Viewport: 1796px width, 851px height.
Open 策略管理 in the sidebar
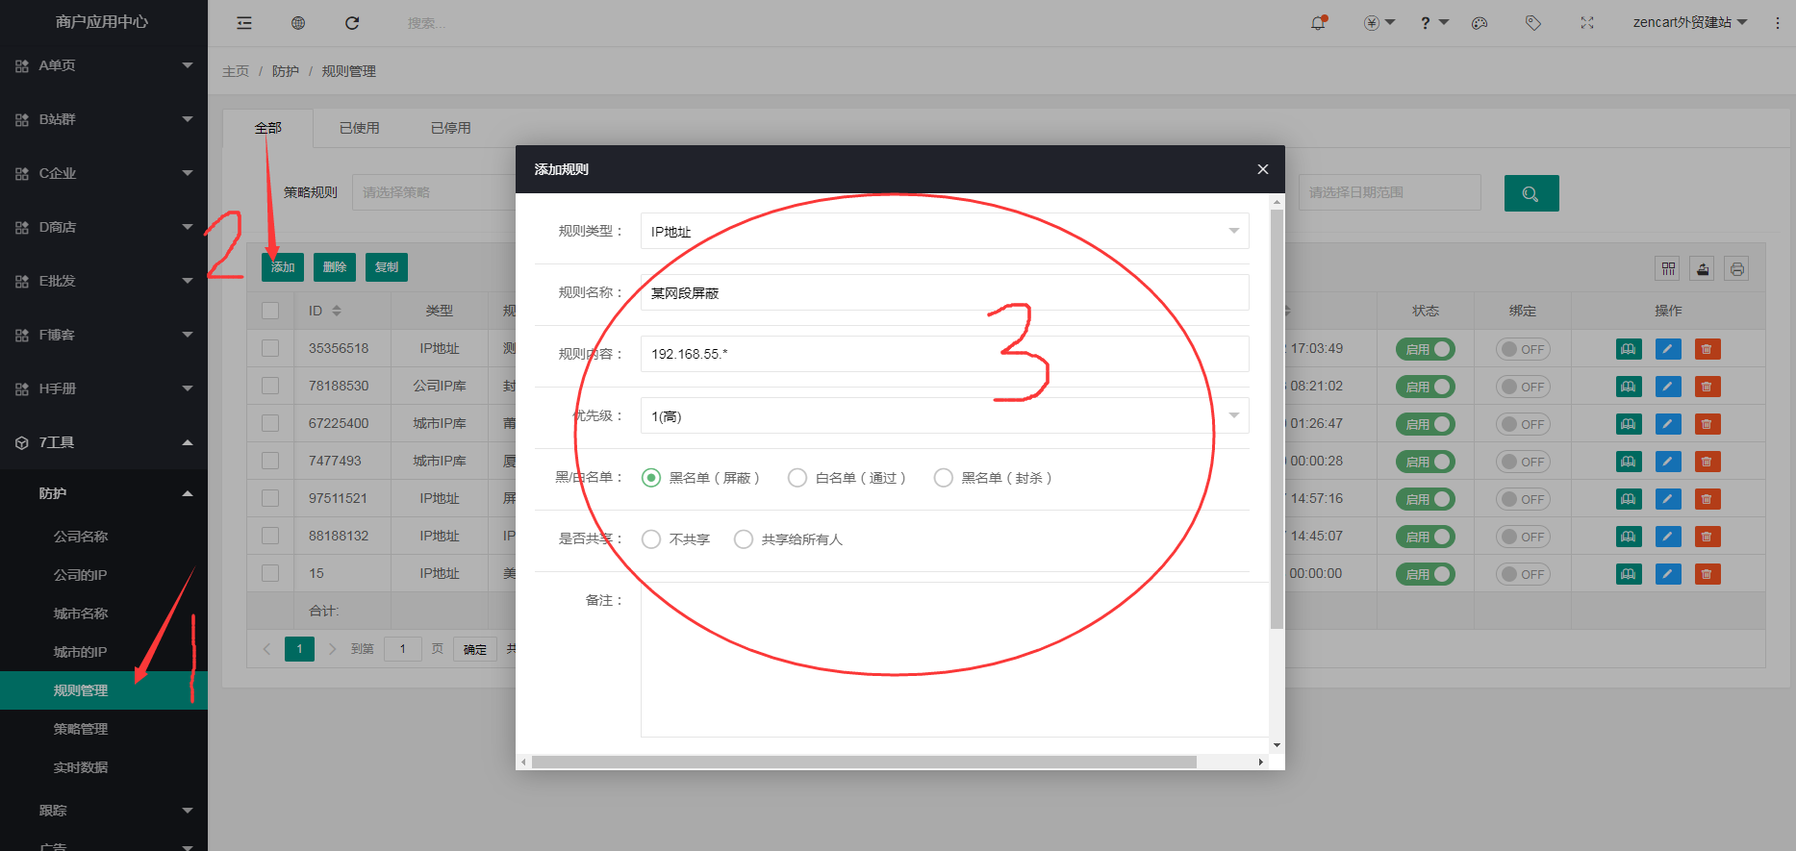coord(81,729)
